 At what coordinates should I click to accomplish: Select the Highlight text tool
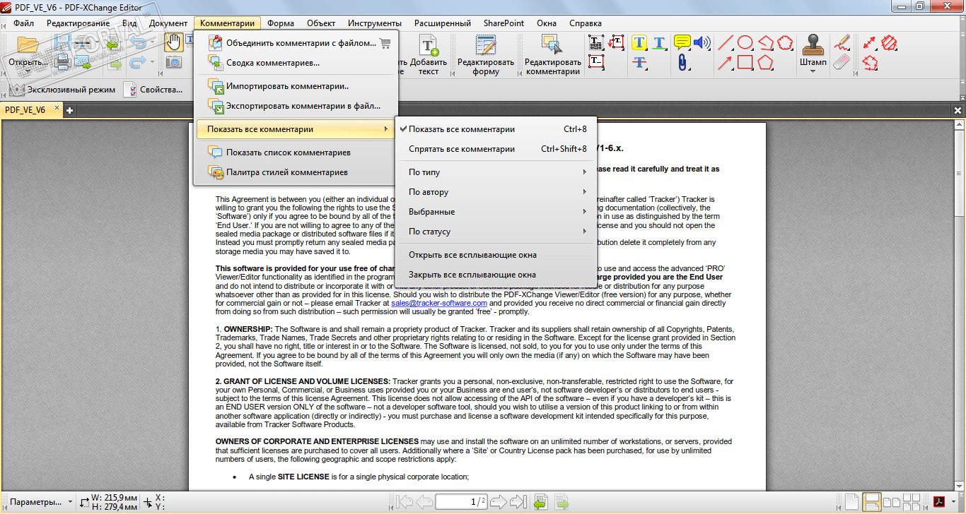[639, 43]
